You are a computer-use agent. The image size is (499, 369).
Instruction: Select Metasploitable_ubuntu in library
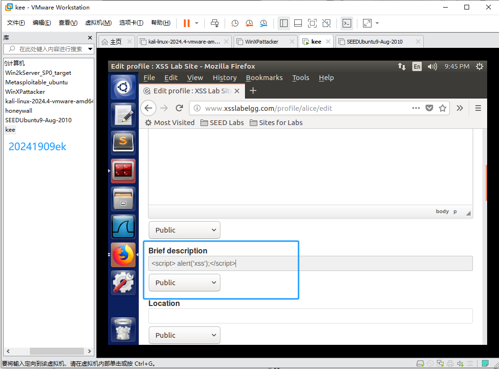[x=36, y=82]
